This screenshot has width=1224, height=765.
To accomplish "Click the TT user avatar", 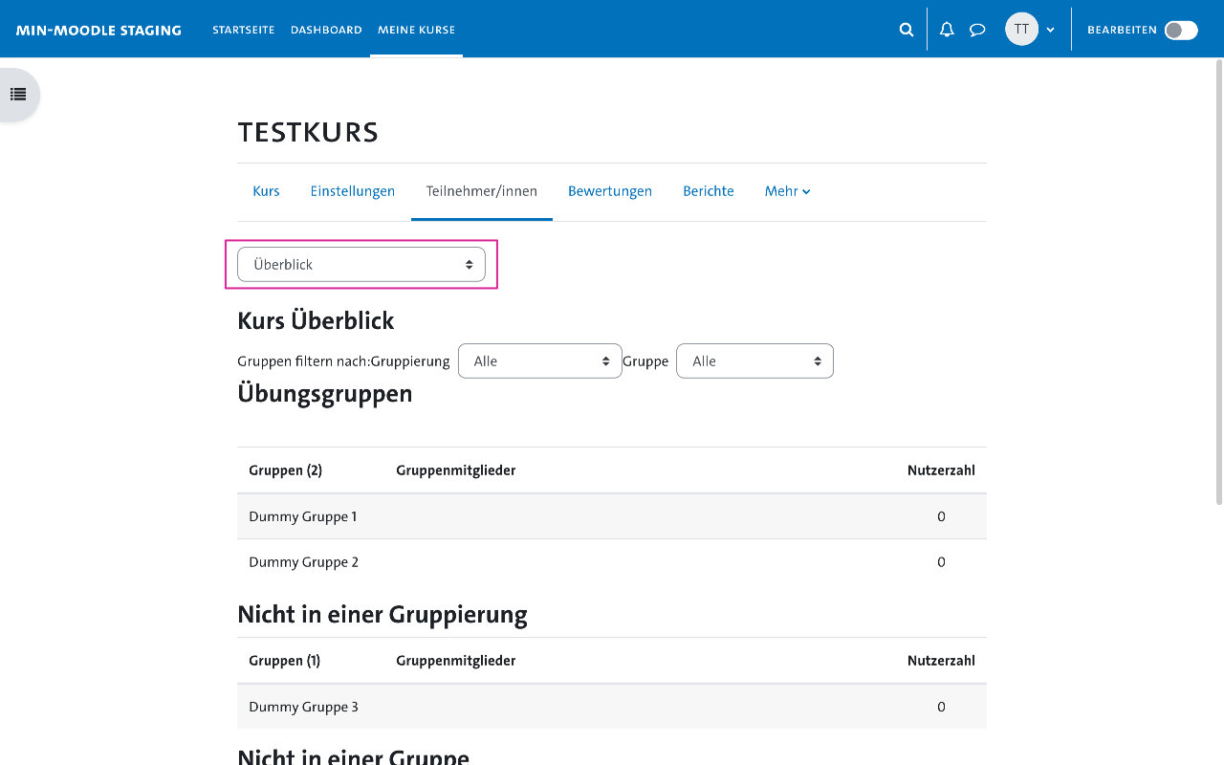I will click(1021, 30).
